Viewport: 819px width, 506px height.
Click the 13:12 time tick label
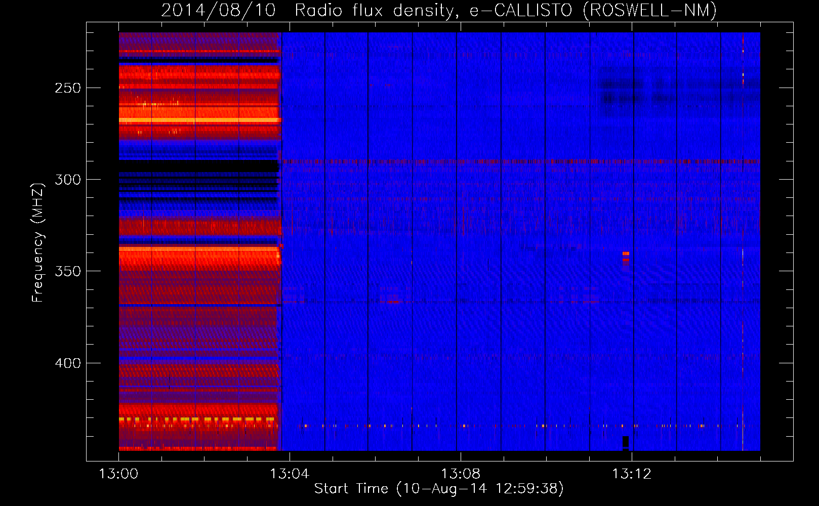pos(632,474)
